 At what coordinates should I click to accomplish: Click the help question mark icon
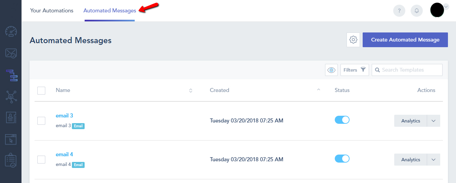[399, 11]
